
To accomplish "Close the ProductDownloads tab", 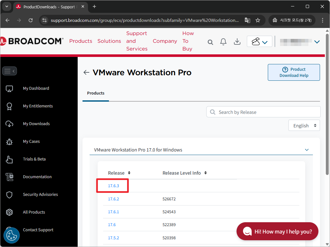I will tap(83, 7).
